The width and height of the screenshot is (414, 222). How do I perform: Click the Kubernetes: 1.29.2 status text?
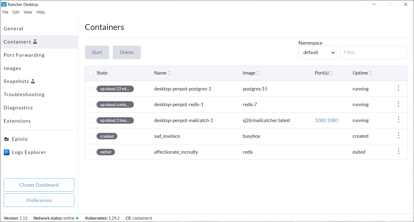[102, 218]
